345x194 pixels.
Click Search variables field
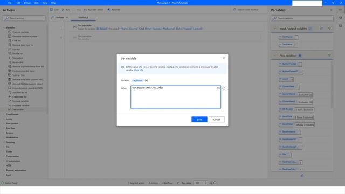click(x=302, y=18)
